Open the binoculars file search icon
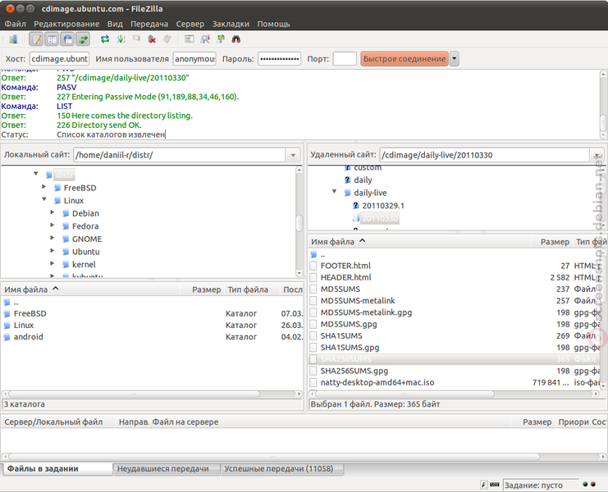This screenshot has width=608, height=492. click(236, 39)
